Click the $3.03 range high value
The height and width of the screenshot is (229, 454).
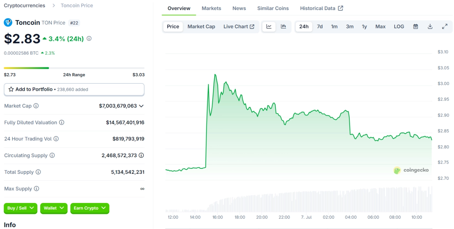coord(138,75)
